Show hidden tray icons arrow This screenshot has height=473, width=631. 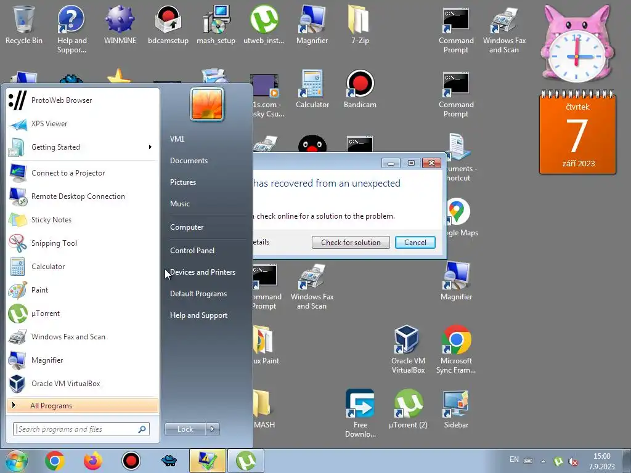[543, 461]
